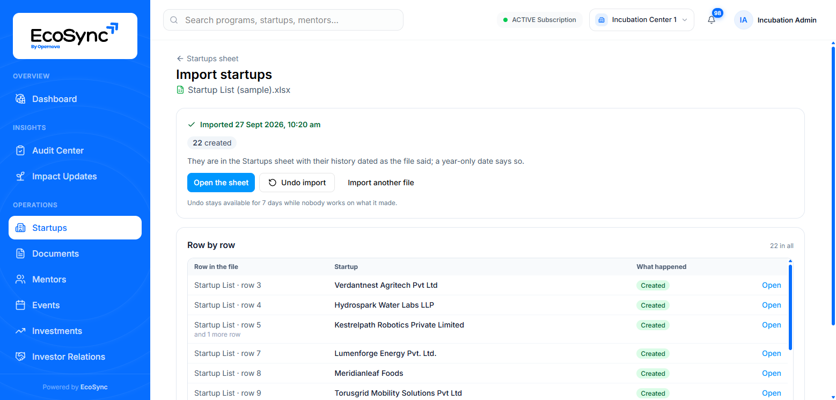Click Open for Meridianleaf Foods
Viewport: 836px width, 400px height.
click(x=772, y=373)
